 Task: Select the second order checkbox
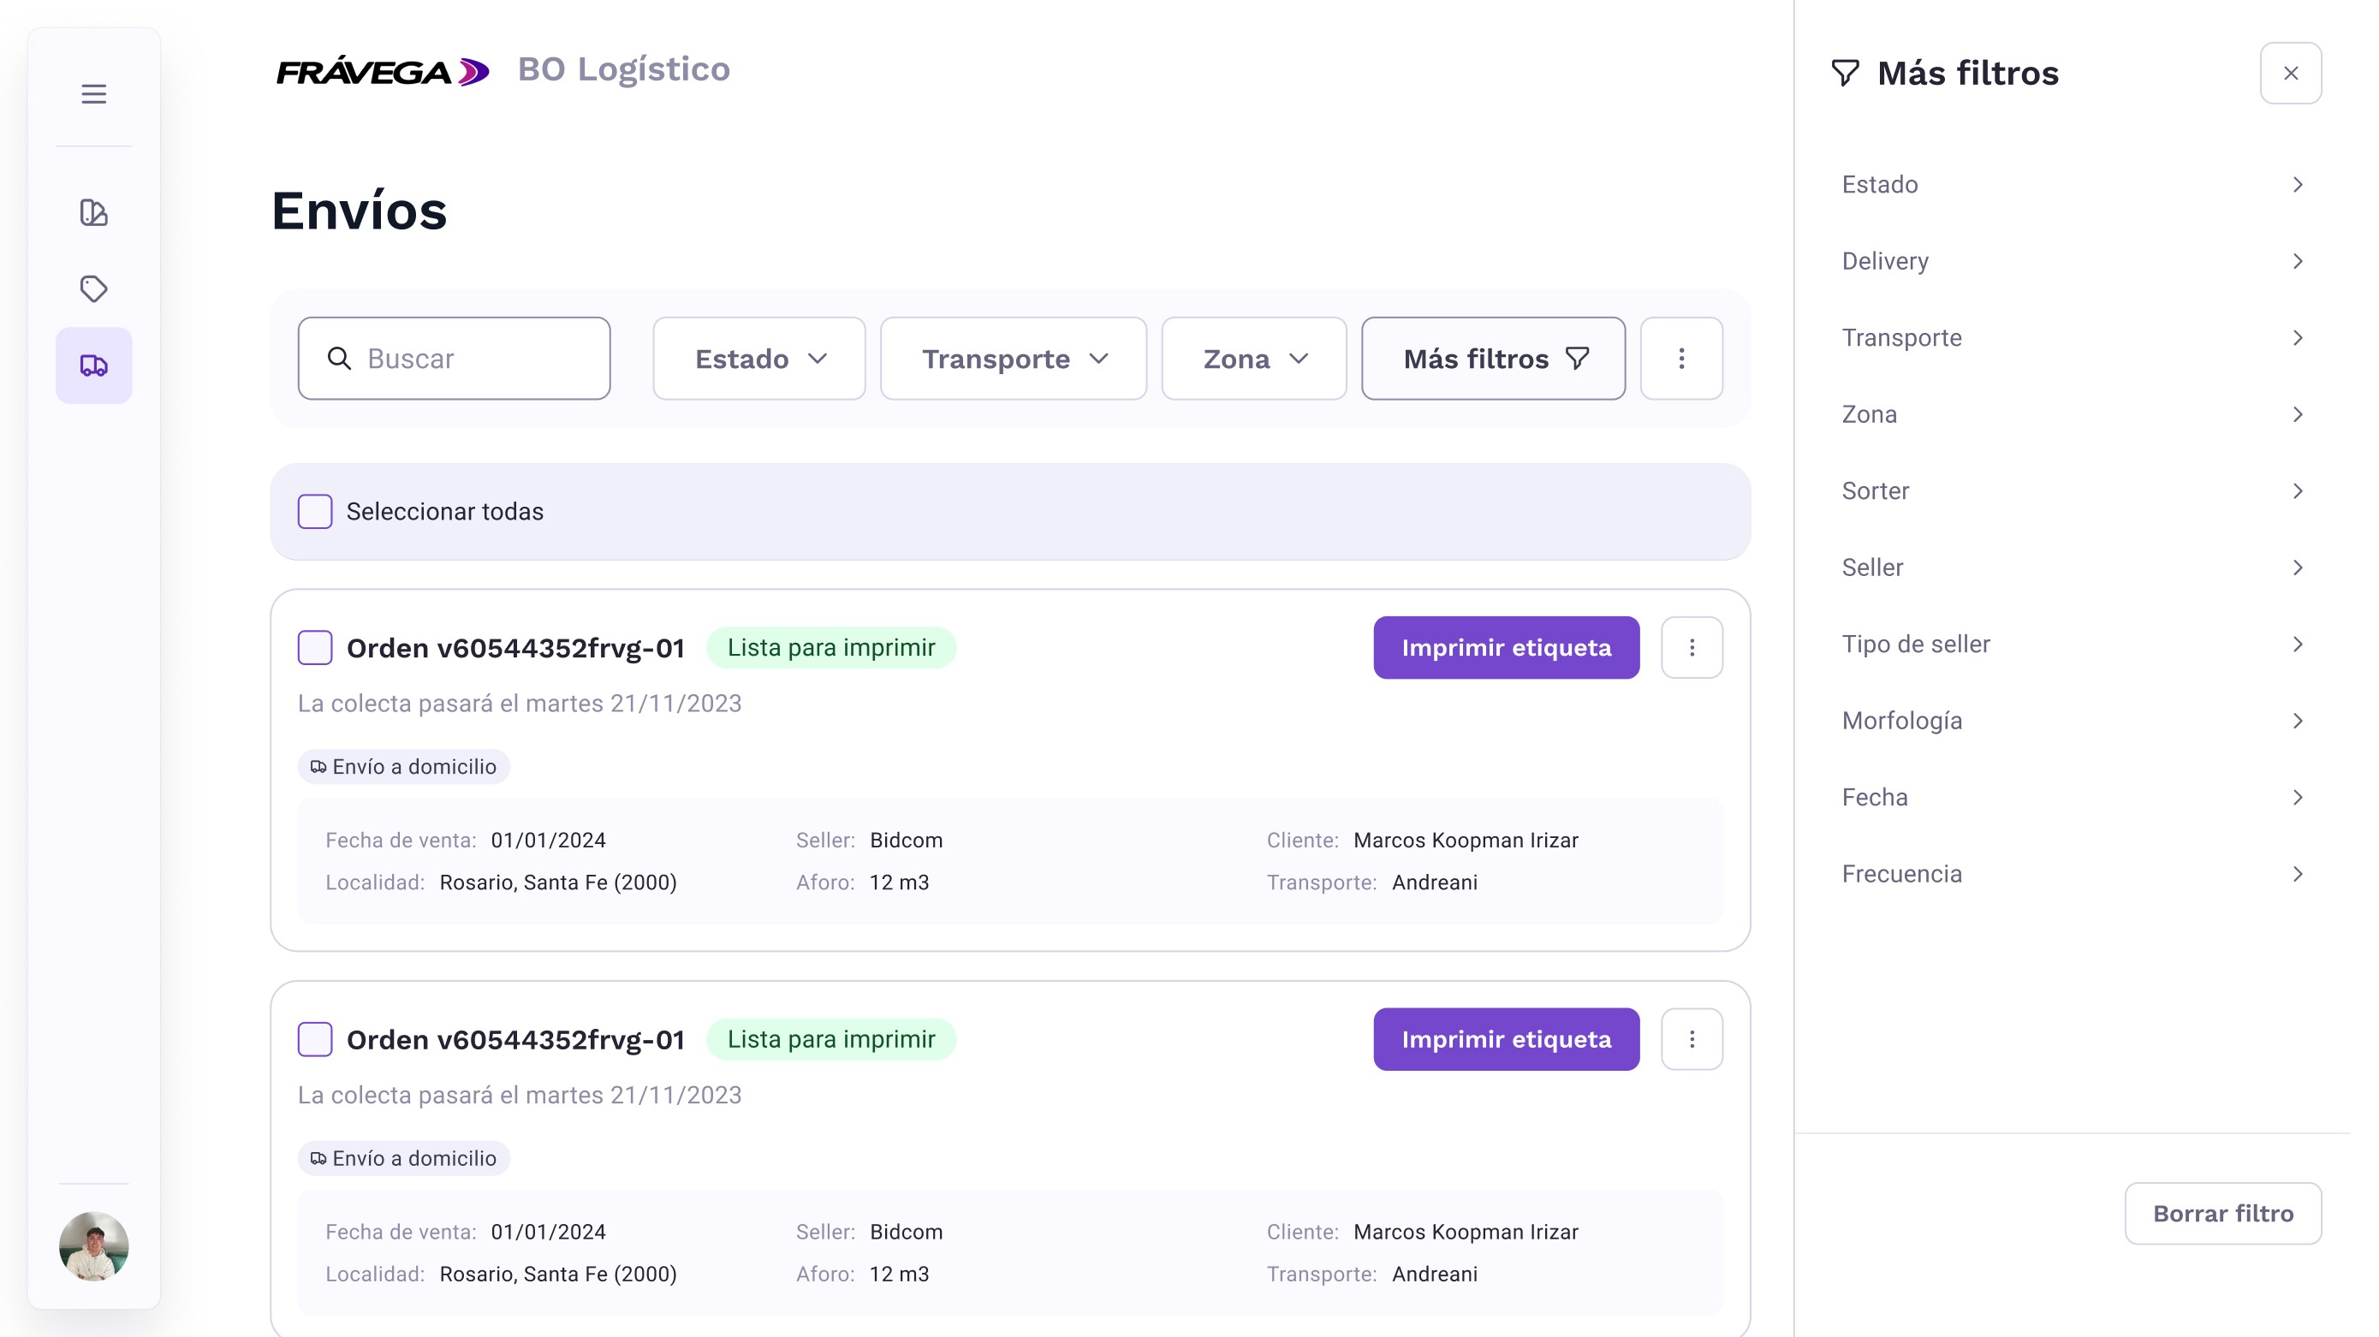(x=315, y=1039)
